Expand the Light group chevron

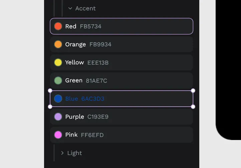(x=62, y=153)
